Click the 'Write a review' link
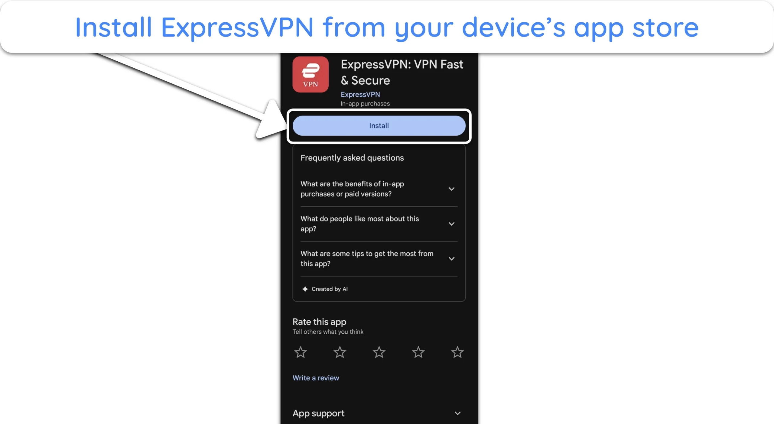This screenshot has width=774, height=424. coord(315,377)
